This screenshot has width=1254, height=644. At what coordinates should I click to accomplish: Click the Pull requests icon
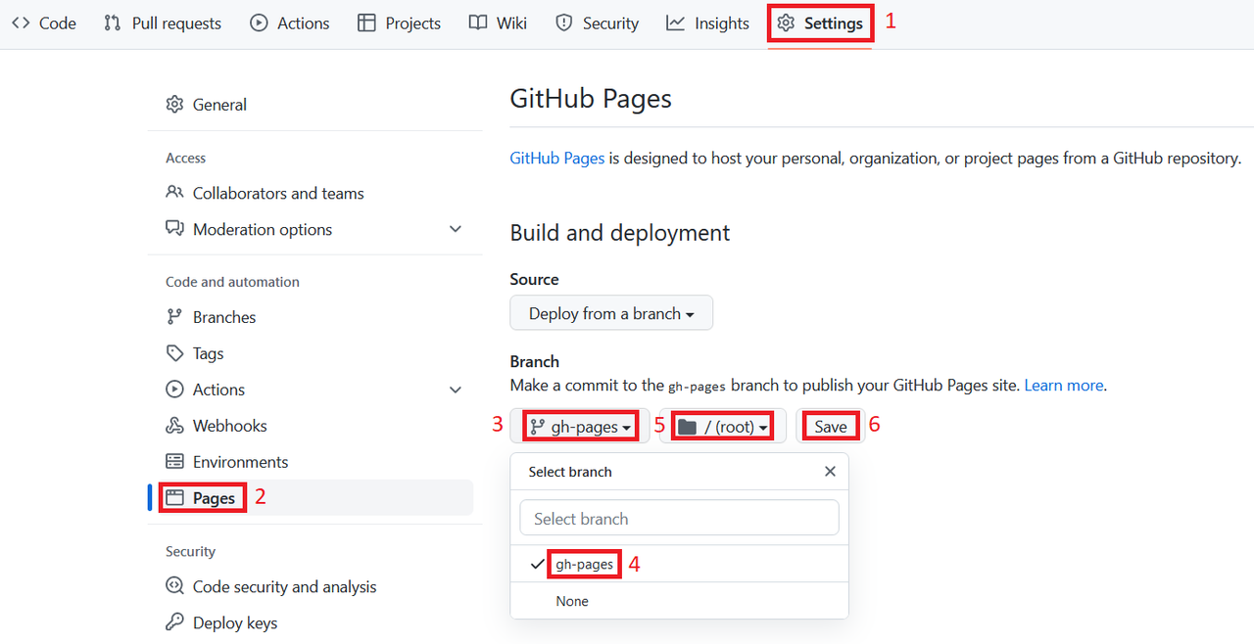pos(113,23)
